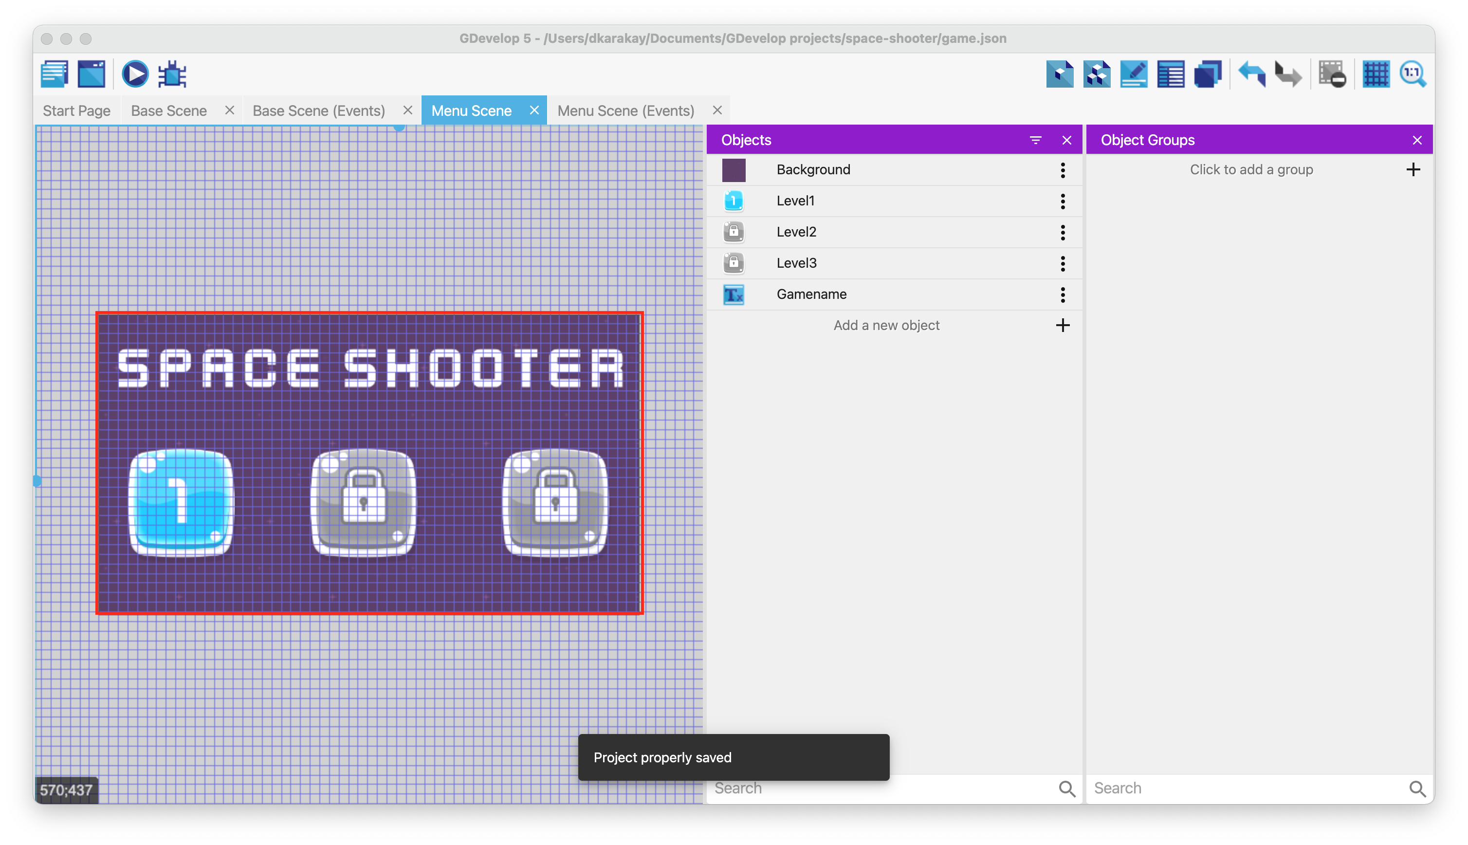Launch game preview with play button
The width and height of the screenshot is (1468, 845).
click(135, 73)
